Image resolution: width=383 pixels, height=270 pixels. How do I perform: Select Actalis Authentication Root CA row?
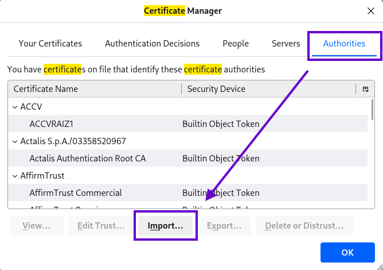coord(187,159)
